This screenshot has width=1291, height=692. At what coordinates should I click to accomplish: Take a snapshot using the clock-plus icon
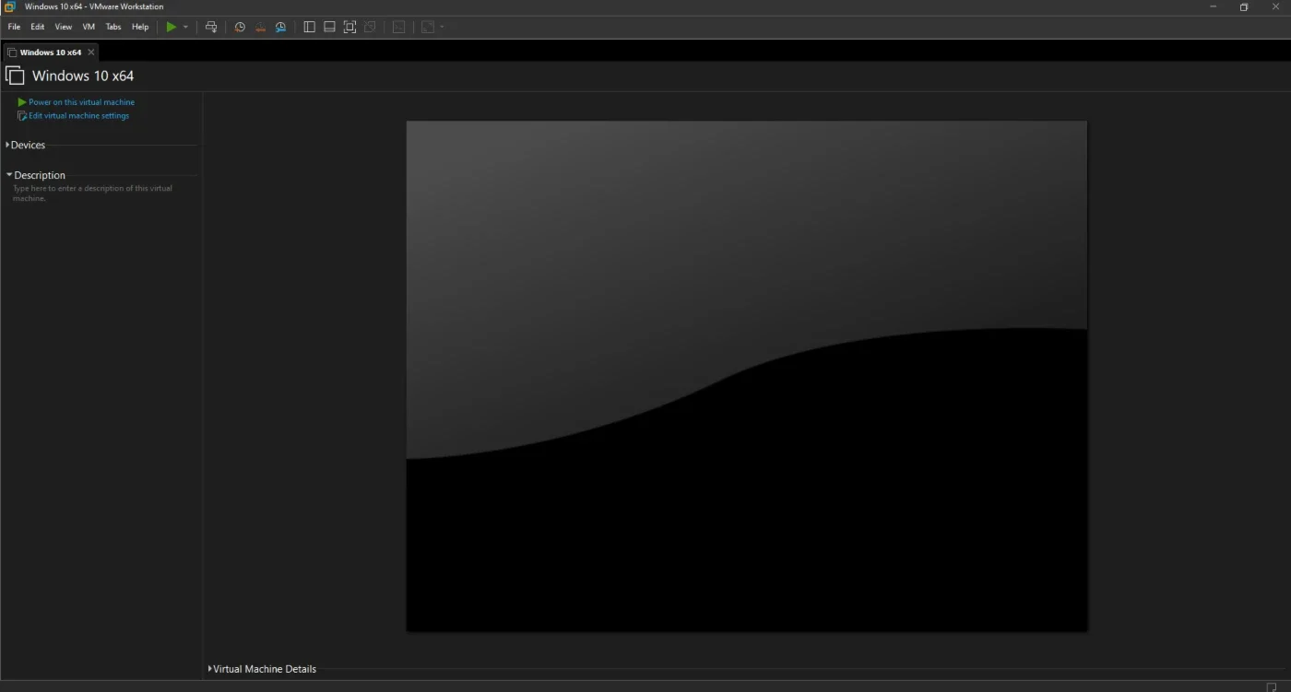(x=240, y=27)
